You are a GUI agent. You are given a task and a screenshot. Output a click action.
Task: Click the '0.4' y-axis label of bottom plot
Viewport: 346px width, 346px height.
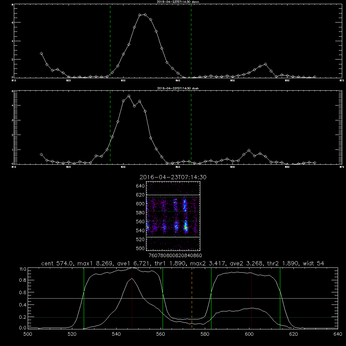(23, 305)
